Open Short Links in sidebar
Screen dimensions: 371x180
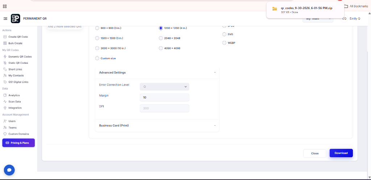pyautogui.click(x=15, y=69)
